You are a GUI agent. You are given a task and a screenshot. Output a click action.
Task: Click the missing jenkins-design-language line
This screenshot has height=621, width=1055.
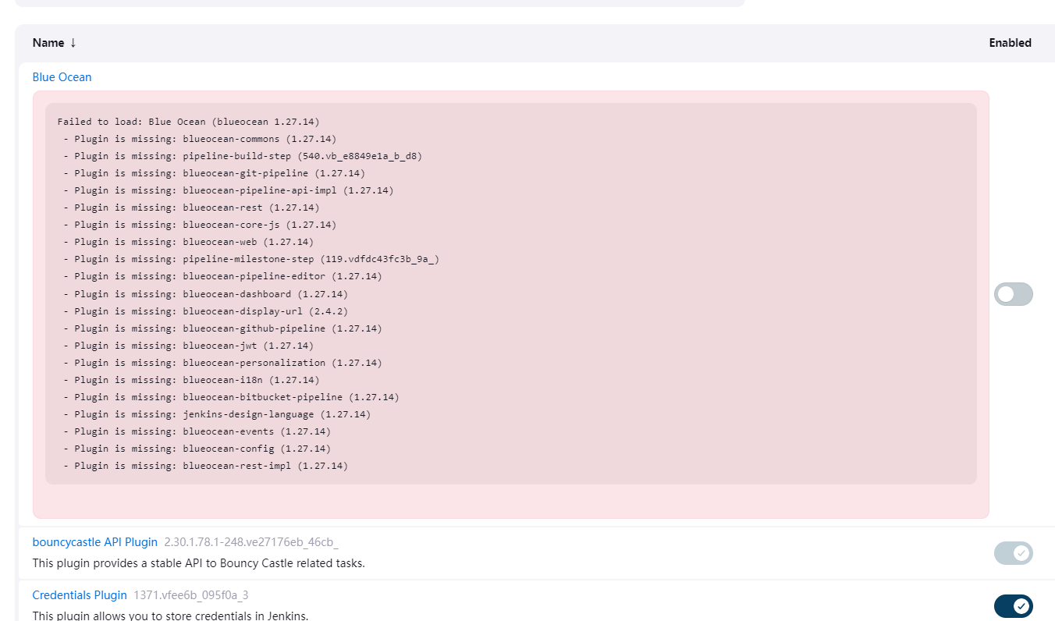pyautogui.click(x=217, y=414)
